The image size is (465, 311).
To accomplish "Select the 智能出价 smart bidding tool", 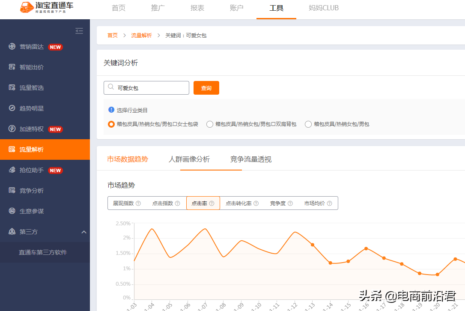I will point(32,67).
